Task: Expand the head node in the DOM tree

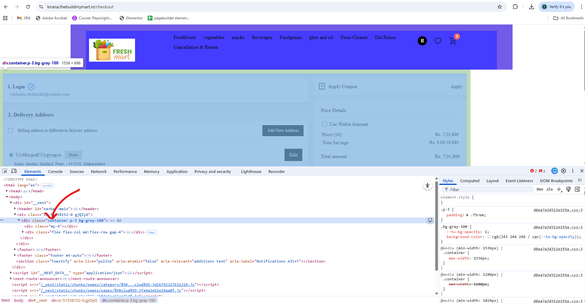Action: [x=7, y=191]
